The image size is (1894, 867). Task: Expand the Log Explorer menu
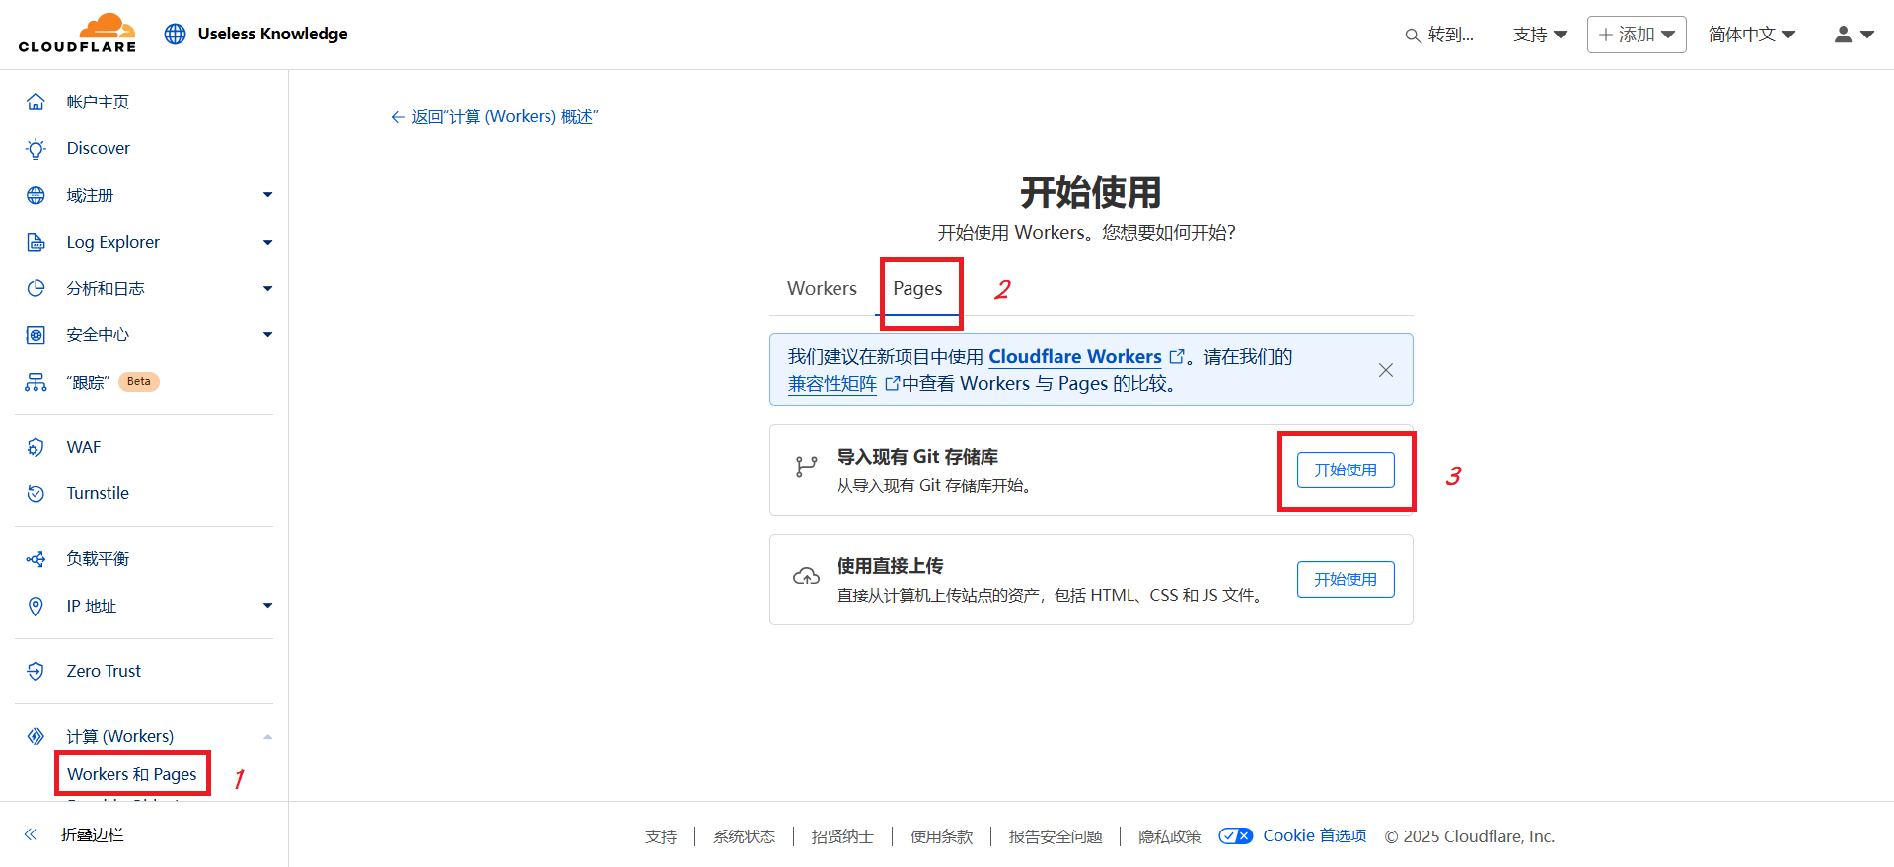coord(267,242)
